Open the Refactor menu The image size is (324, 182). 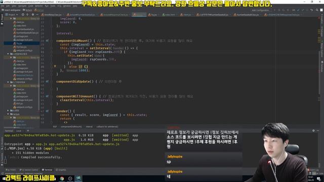[39, 6]
